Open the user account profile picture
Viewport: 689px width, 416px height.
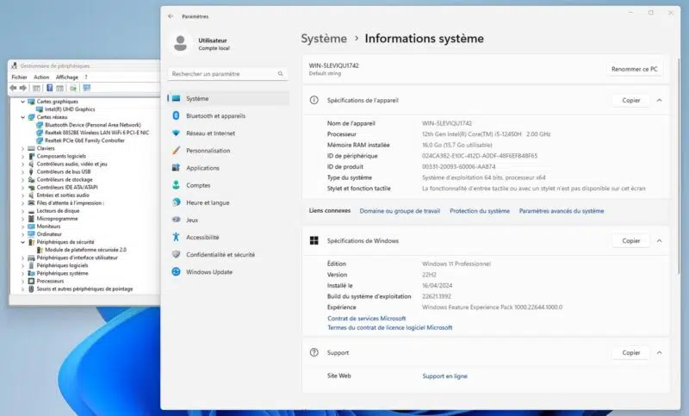coord(180,43)
